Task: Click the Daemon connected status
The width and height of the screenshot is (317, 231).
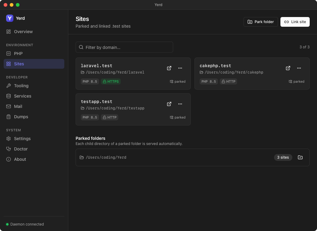Action: [25, 224]
